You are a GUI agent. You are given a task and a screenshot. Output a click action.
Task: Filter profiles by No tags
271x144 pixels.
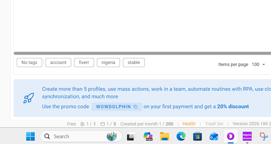(x=29, y=62)
